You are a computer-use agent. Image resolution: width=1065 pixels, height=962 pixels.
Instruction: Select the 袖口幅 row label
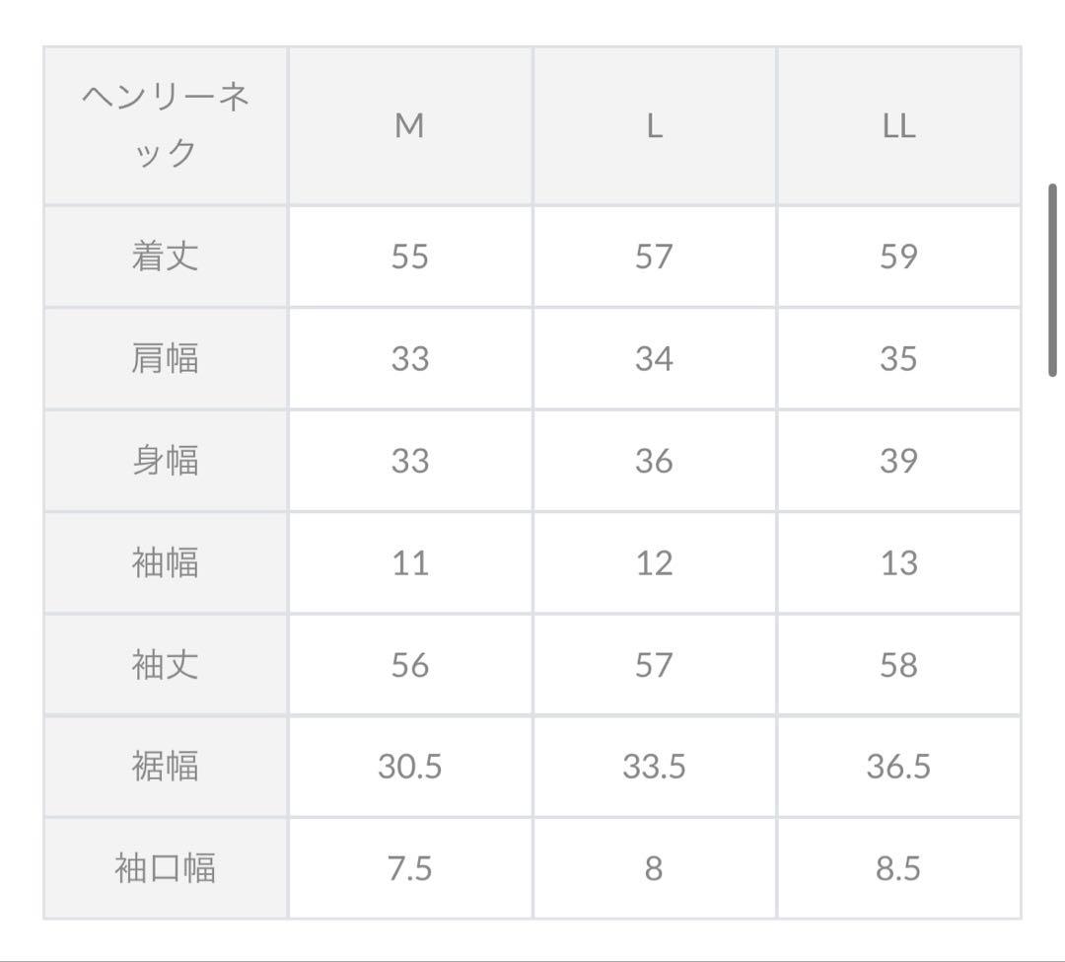166,868
